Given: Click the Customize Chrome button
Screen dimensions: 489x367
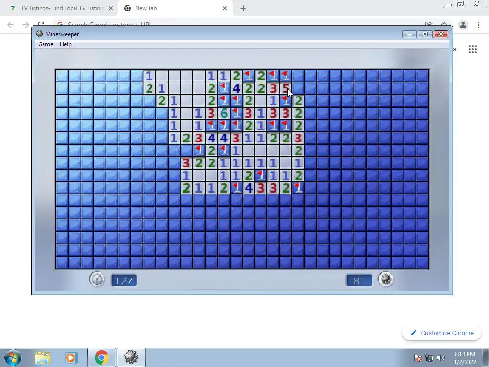Looking at the screenshot, I should [x=442, y=333].
